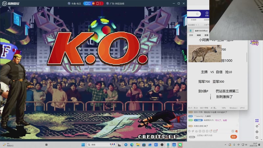Image resolution: width=263 pixels, height=148 pixels.
Task: Open Microsoft Edge from taskbar
Action: click(132, 145)
